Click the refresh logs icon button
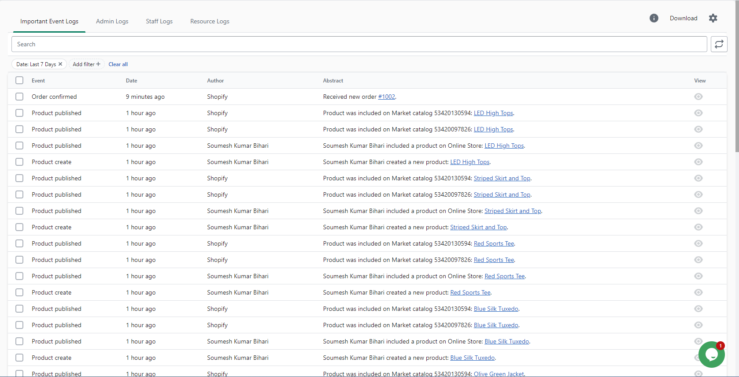The height and width of the screenshot is (377, 739). point(719,44)
